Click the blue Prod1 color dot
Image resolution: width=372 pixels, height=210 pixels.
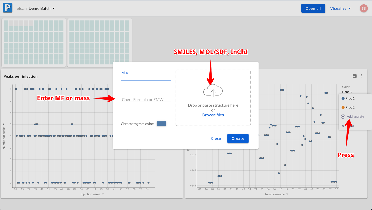pos(343,98)
